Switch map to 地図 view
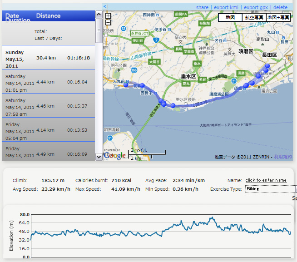This screenshot has width=297, height=262. [230, 17]
